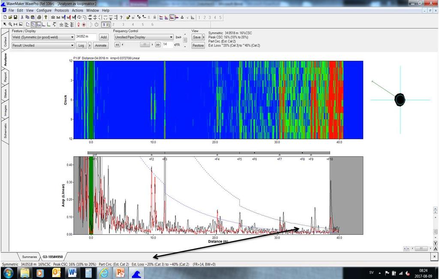The image size is (439, 279).
Task: Click the Log button
Action: (x=81, y=45)
